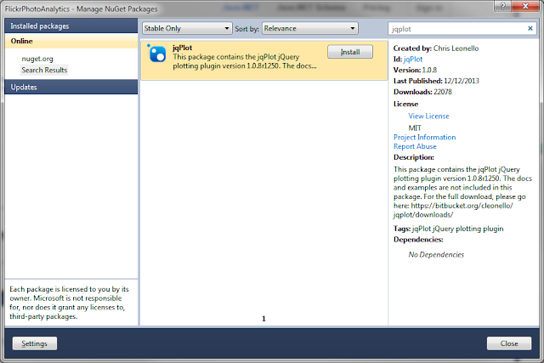Open the Project Information link

425,137
